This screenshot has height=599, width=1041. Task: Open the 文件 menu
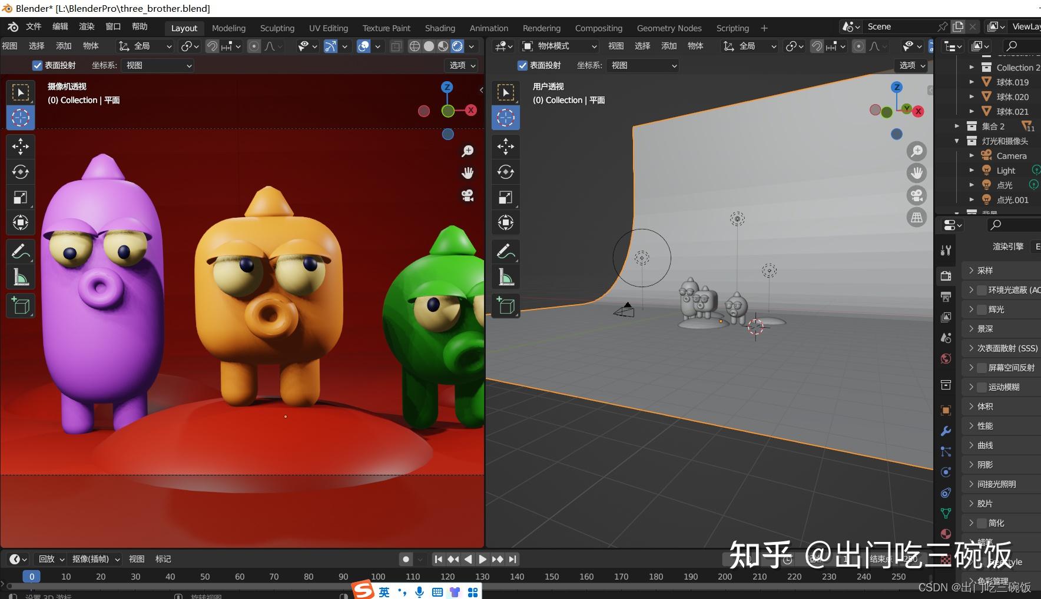click(x=34, y=26)
